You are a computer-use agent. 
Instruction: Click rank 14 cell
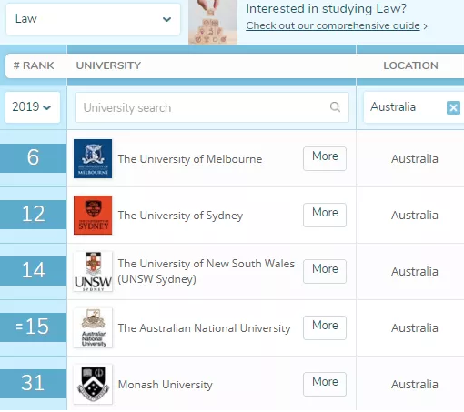click(33, 271)
